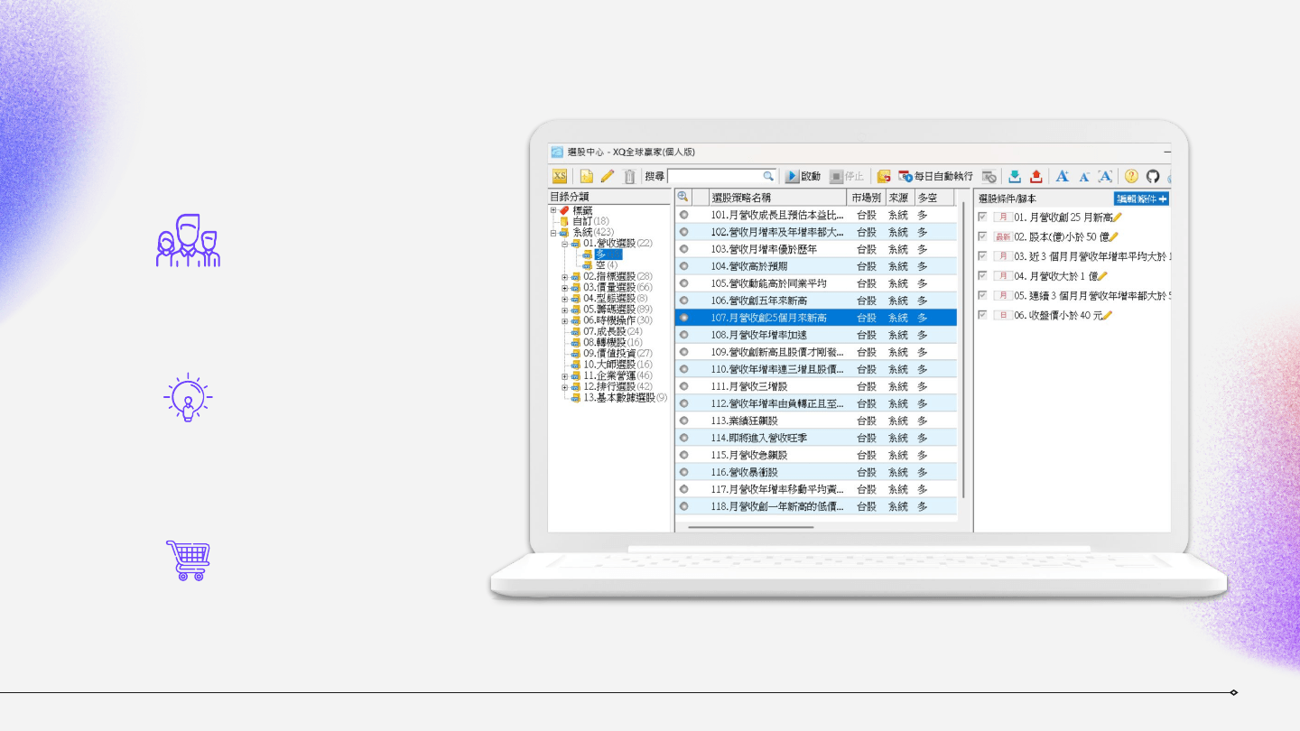Expand the 05.籌碼選股 tree node
Image resolution: width=1300 pixels, height=731 pixels.
click(564, 310)
